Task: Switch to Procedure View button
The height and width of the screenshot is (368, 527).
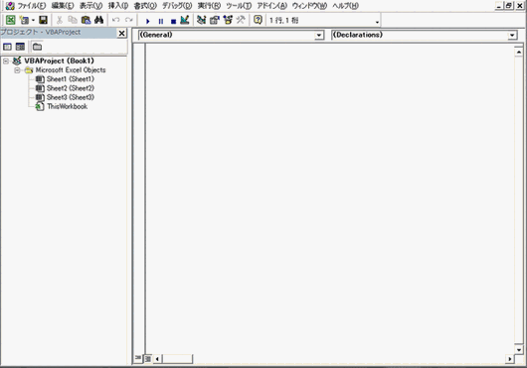Action: [138, 358]
